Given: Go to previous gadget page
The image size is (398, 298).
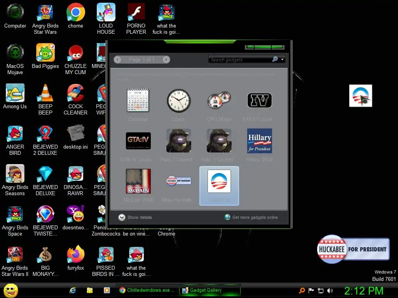Looking at the screenshot, I should click(117, 59).
